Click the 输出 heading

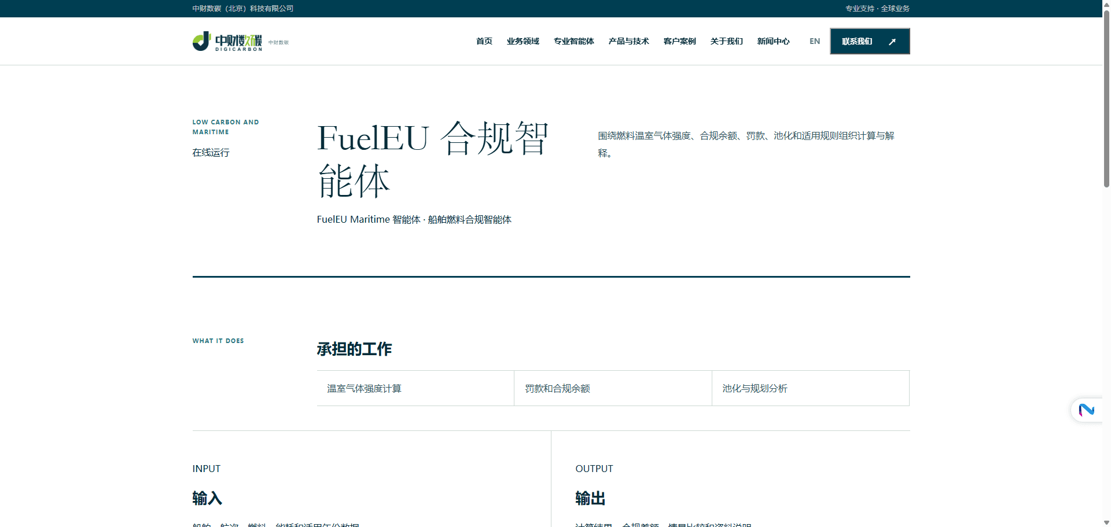click(x=590, y=498)
